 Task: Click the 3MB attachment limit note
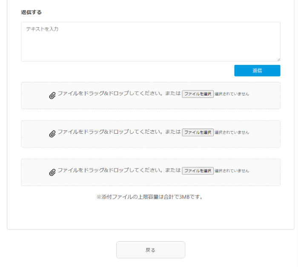(x=150, y=197)
